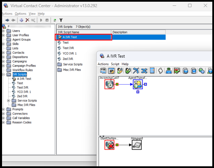Select the Hangup8 module on canvas

point(137,145)
